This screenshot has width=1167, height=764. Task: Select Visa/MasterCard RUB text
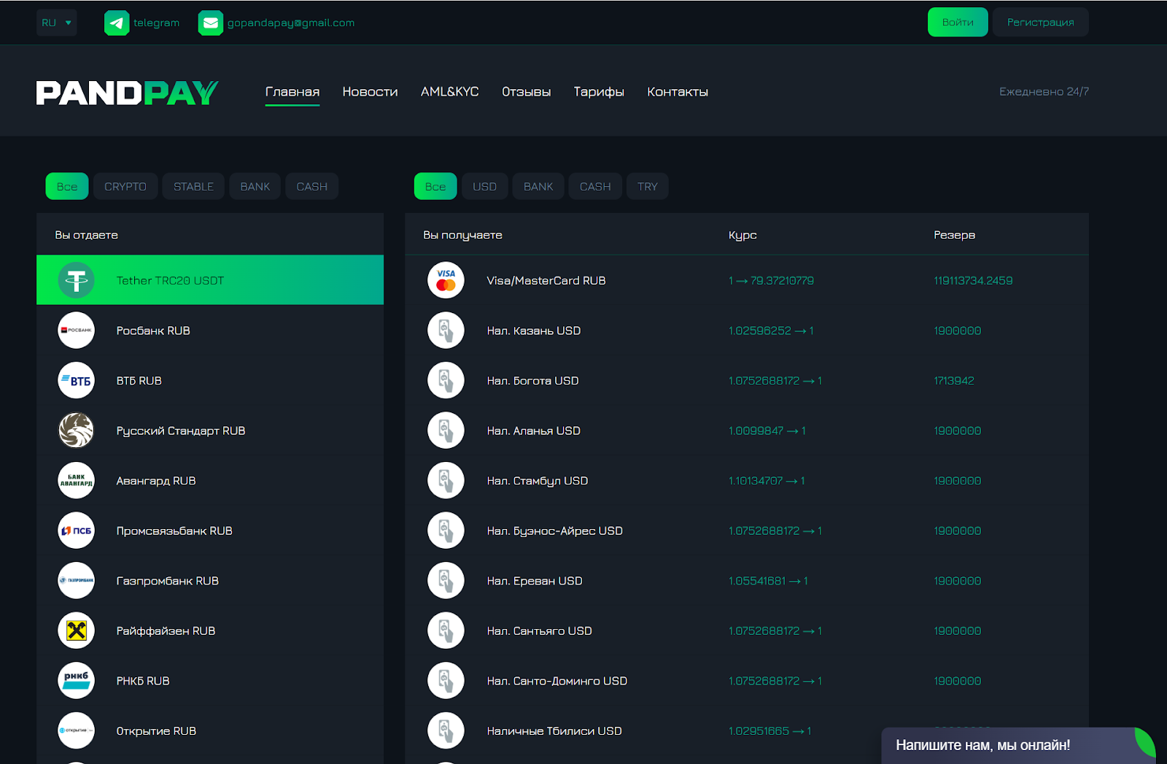point(546,280)
